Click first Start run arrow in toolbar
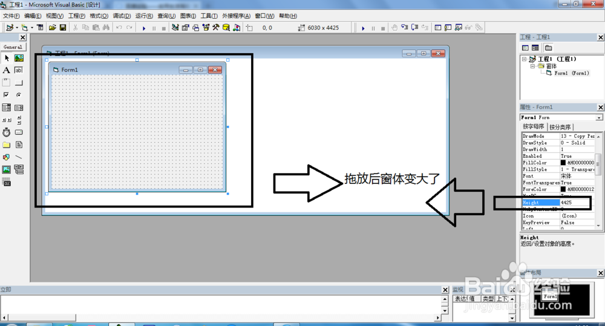This screenshot has height=326, width=605. 144,28
